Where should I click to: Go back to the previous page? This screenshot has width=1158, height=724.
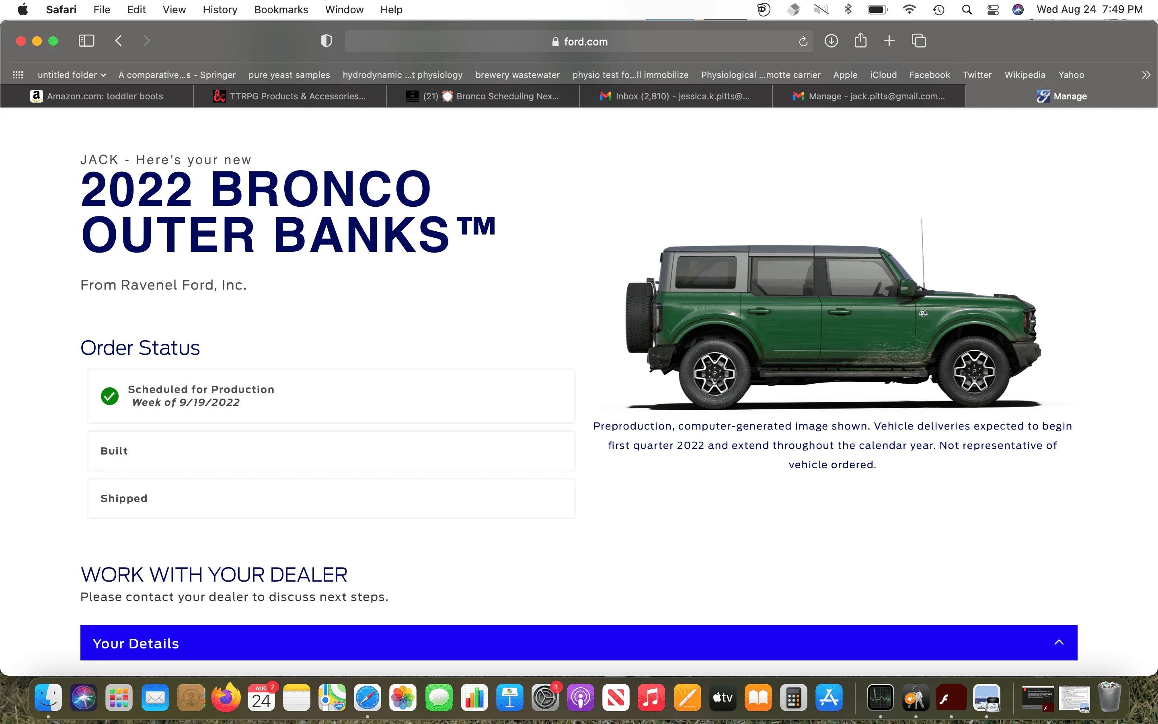(x=119, y=41)
